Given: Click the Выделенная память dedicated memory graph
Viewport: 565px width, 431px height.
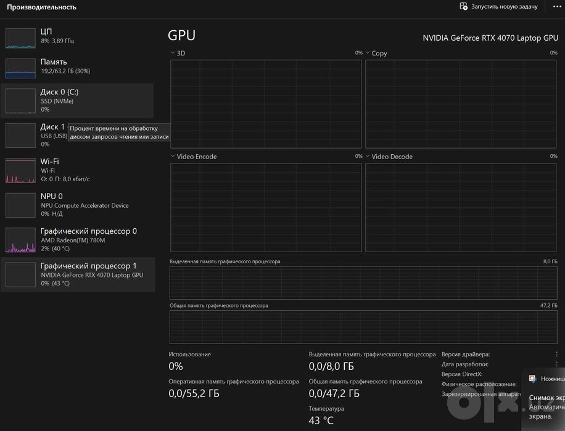Looking at the screenshot, I should point(363,283).
